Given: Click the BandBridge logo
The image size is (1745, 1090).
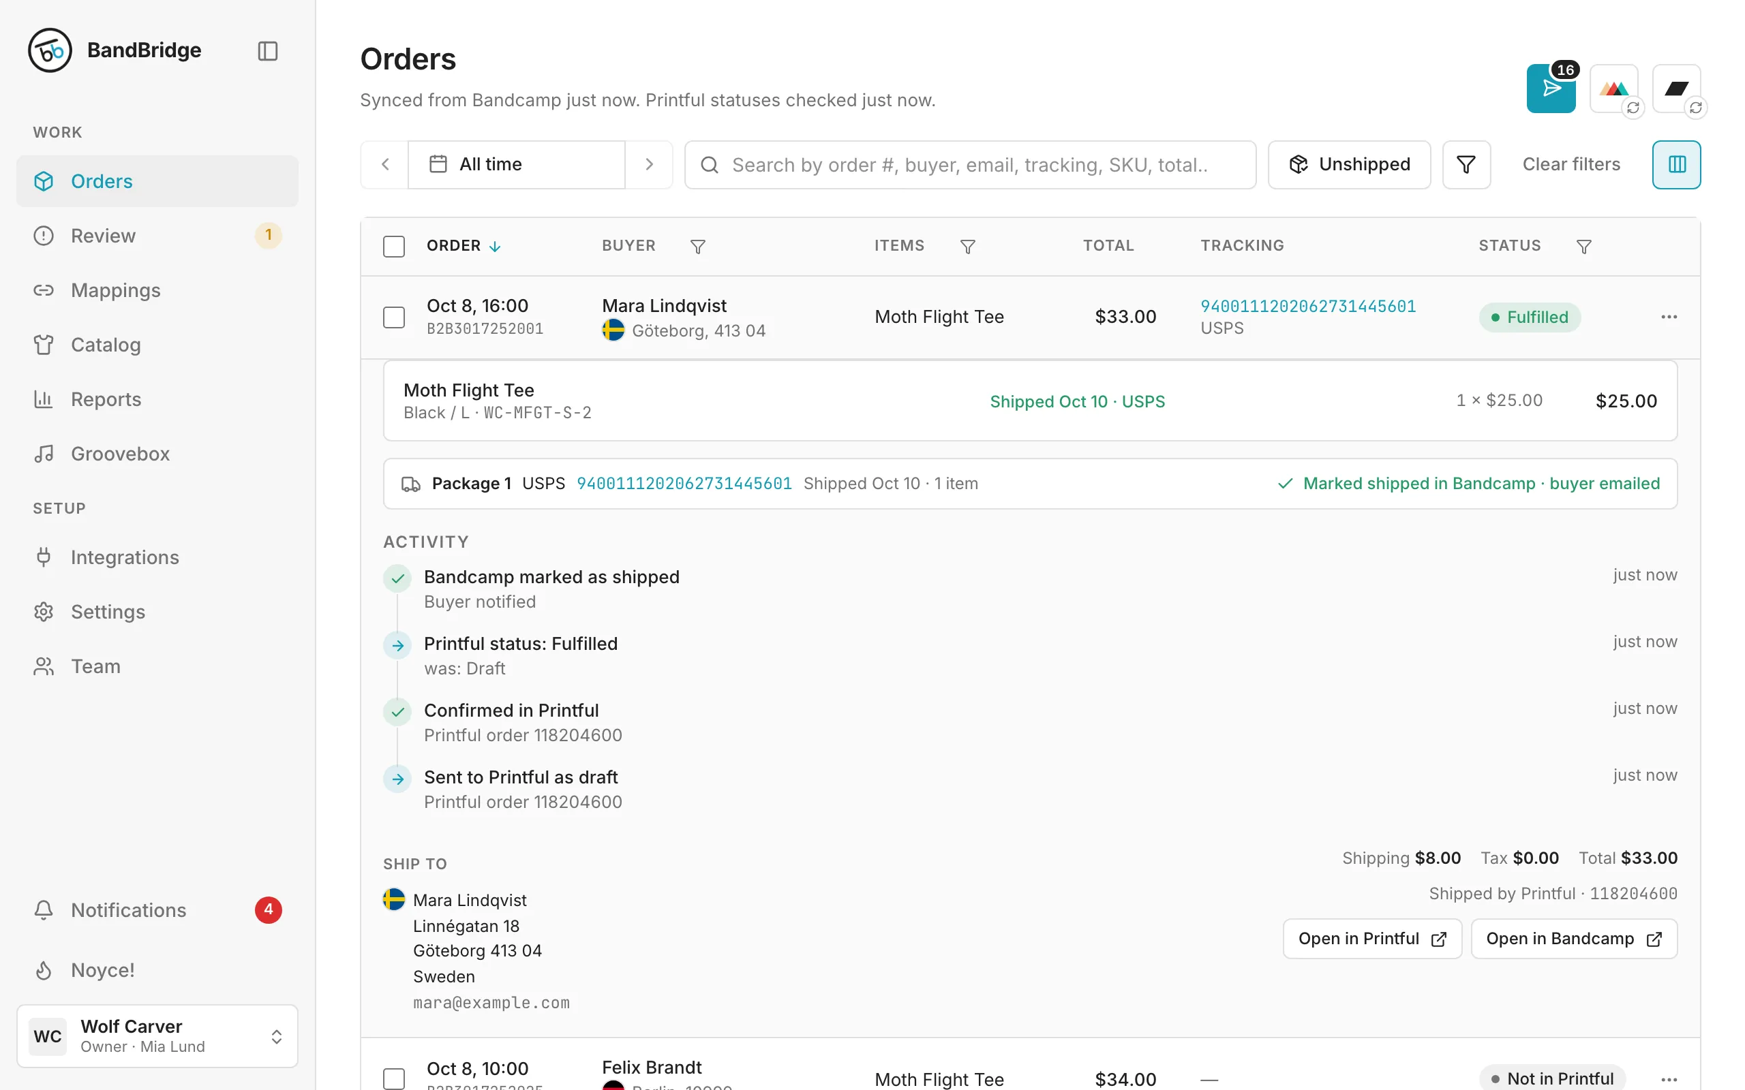Looking at the screenshot, I should (x=50, y=50).
